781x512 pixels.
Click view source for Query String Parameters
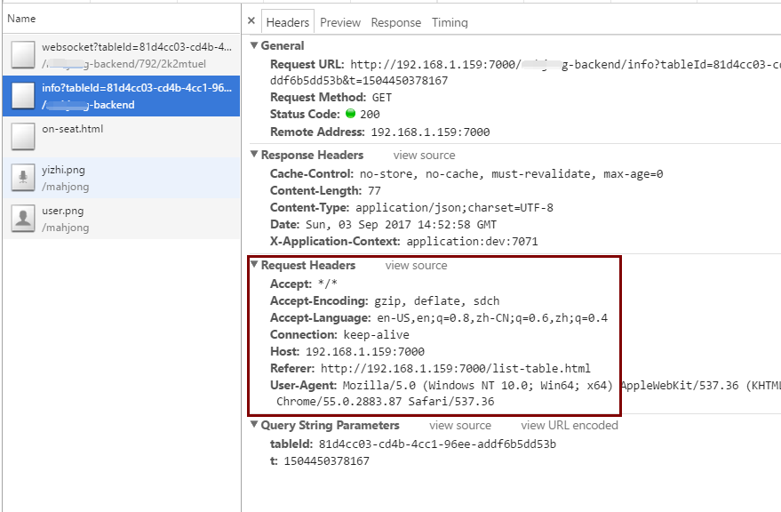click(x=460, y=425)
